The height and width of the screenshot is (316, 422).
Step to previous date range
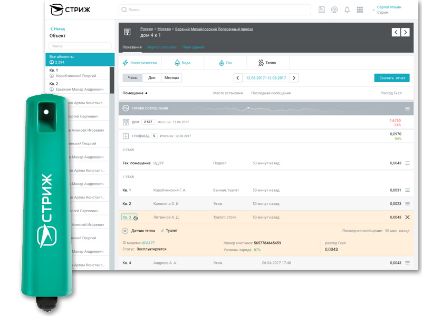pyautogui.click(x=238, y=78)
